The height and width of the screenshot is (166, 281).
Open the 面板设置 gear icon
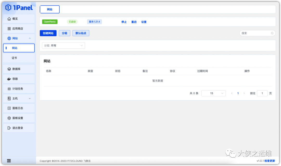[9, 118]
